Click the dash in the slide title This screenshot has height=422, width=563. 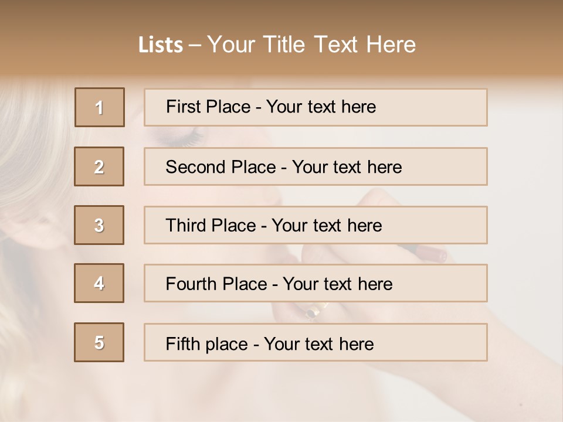coord(195,45)
